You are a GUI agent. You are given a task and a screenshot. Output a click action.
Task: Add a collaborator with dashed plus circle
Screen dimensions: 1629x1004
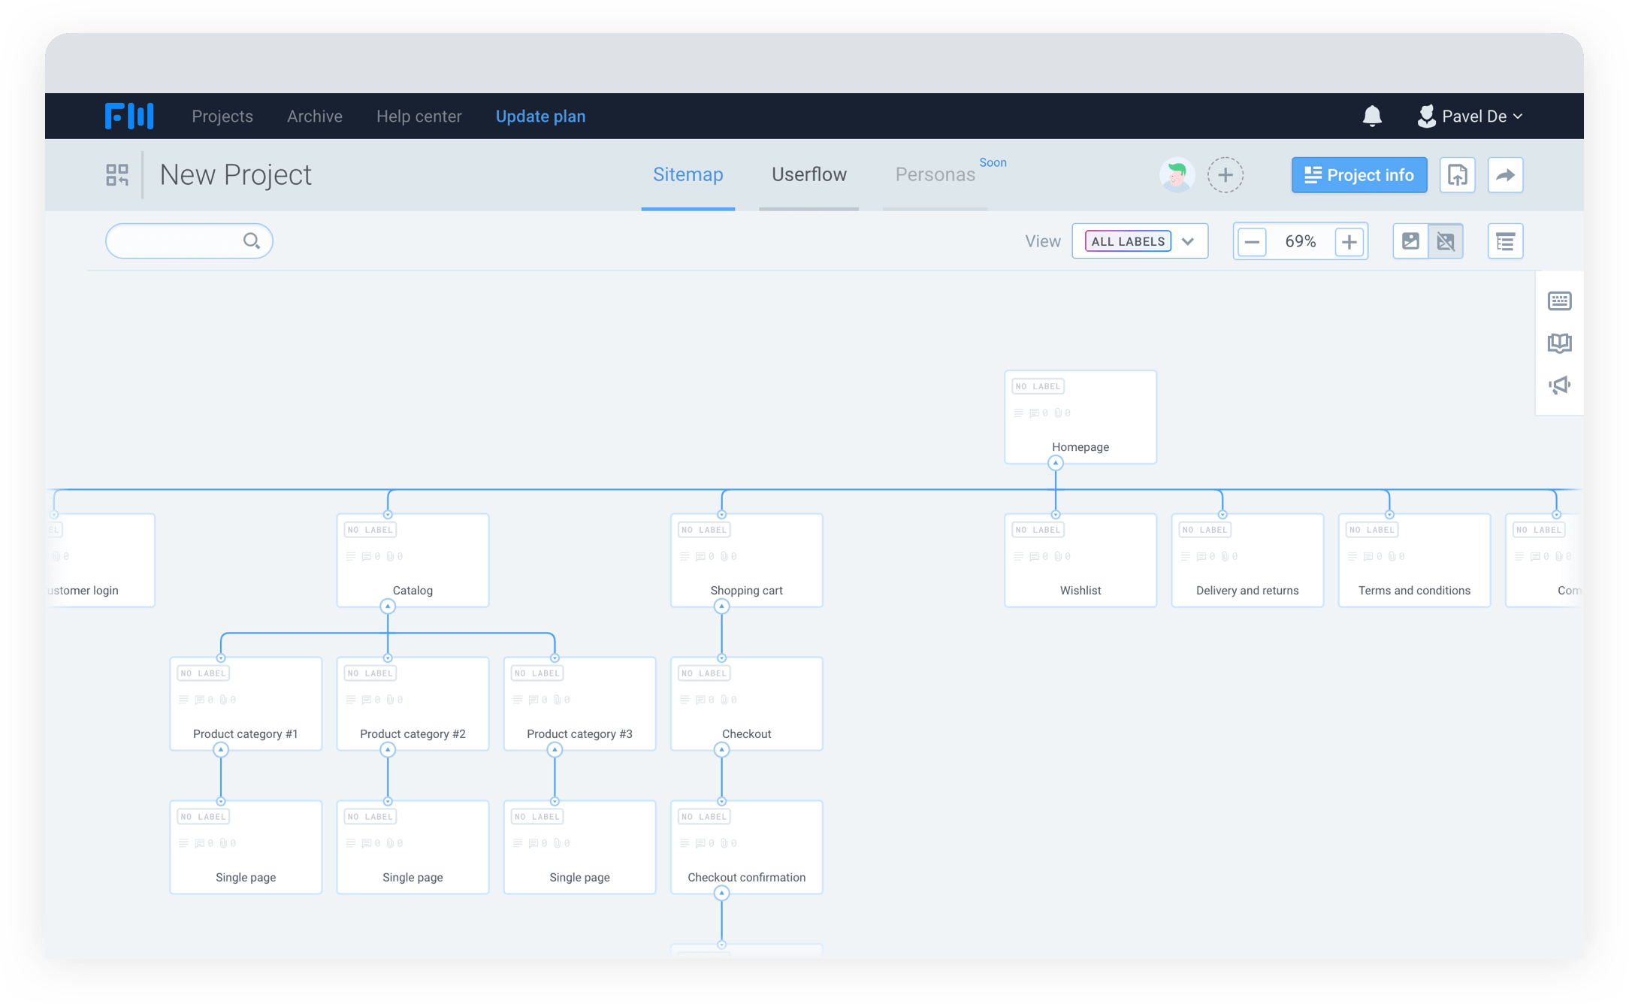1225,175
